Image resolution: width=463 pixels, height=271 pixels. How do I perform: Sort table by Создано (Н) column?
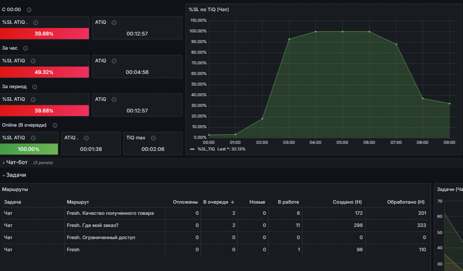[347, 202]
